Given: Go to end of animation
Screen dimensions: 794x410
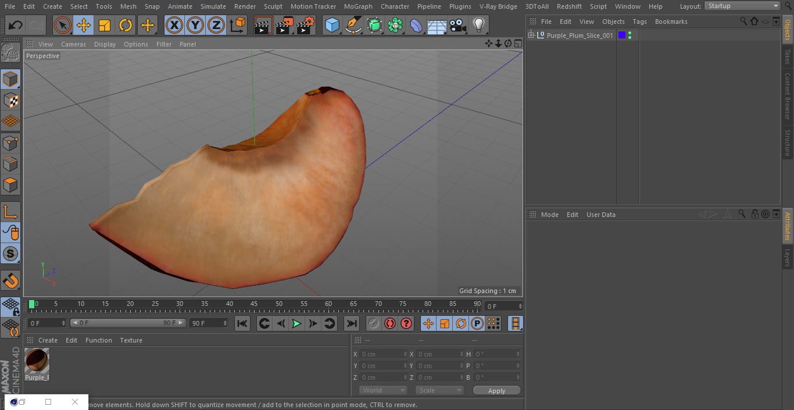Looking at the screenshot, I should tap(352, 323).
